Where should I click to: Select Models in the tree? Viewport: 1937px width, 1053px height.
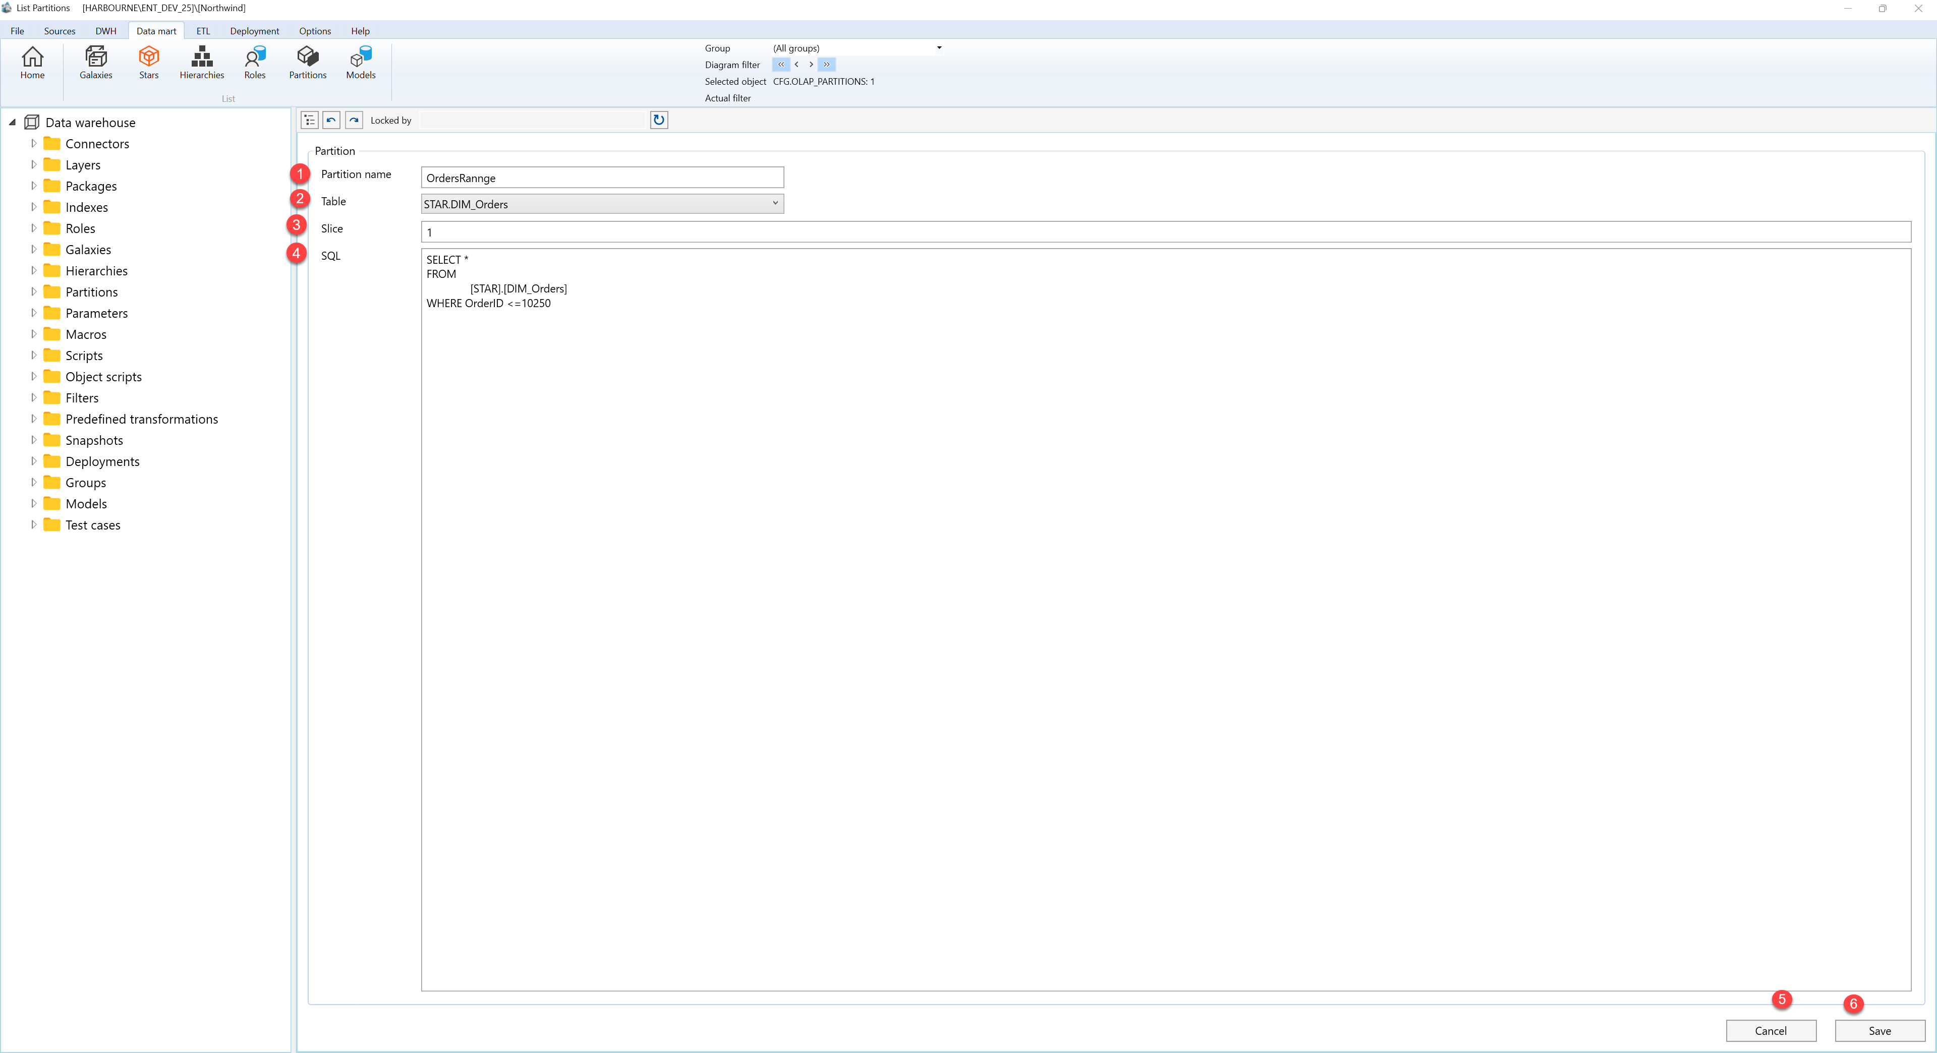point(86,504)
